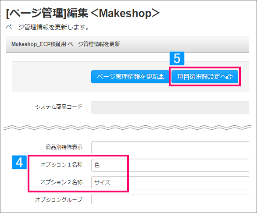Click the Makeshop_ECP検証用 panel header

coord(128,44)
